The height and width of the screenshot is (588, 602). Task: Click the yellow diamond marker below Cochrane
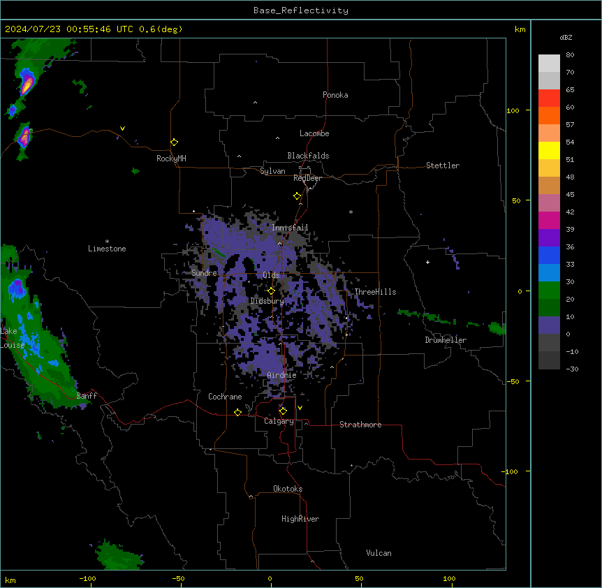[237, 412]
